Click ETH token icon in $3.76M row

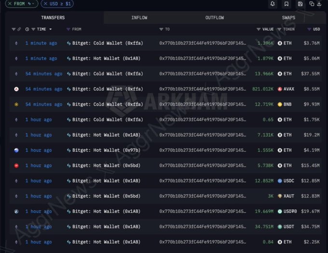(280, 43)
